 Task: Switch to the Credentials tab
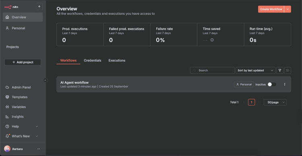click(93, 61)
